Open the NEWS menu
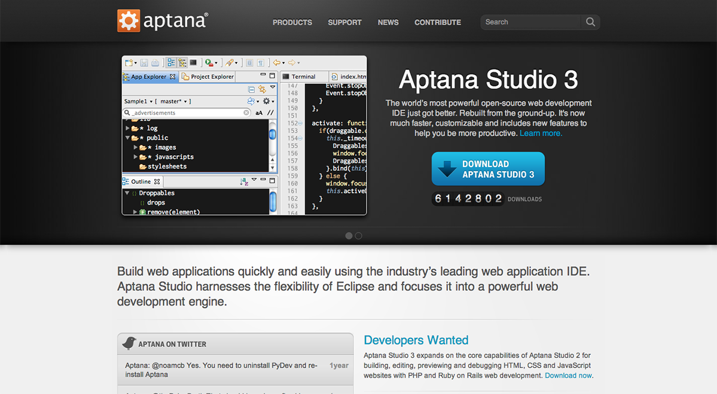This screenshot has width=717, height=394. (388, 22)
